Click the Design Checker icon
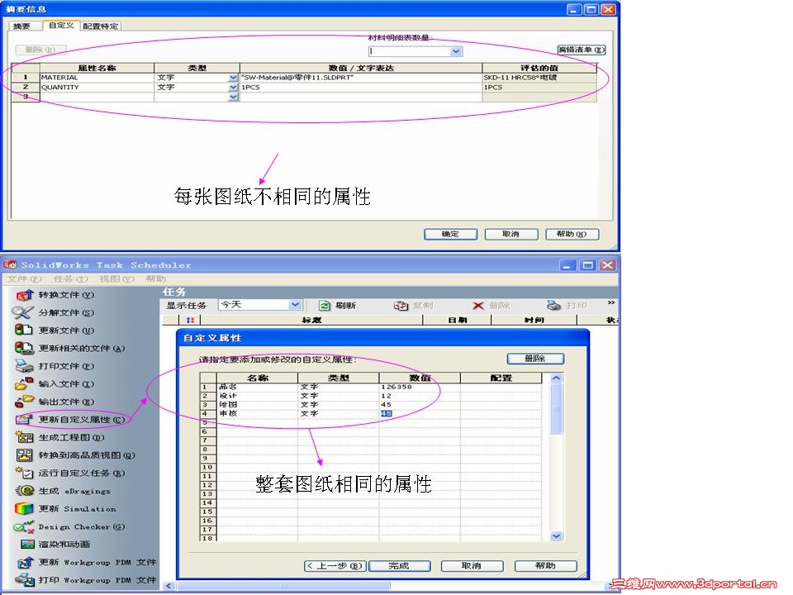 point(23,526)
